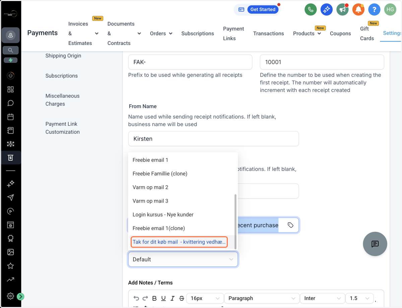Screen dimensions: 402x308
Task: Open the HG user avatar menu
Action: (390, 9)
